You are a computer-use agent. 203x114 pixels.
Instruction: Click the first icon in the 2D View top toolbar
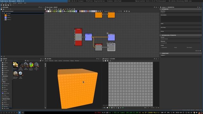(103, 61)
